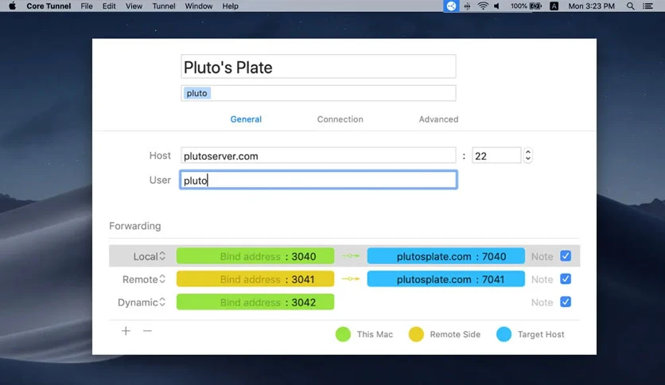Switch to the Connection tab
665x385 pixels.
click(x=340, y=119)
